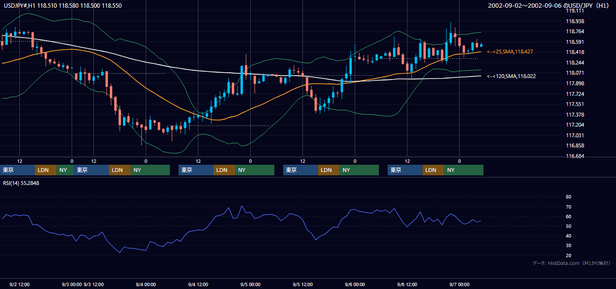This screenshot has height=289, width=616.
Task: Click price axis label 118.071
Action: (x=575, y=73)
